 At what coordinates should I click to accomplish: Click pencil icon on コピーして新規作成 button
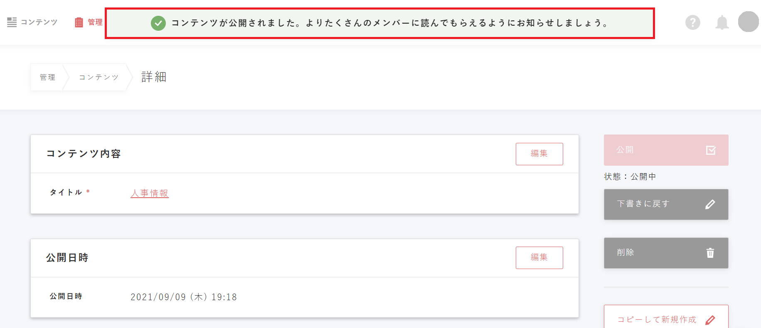pos(710,320)
